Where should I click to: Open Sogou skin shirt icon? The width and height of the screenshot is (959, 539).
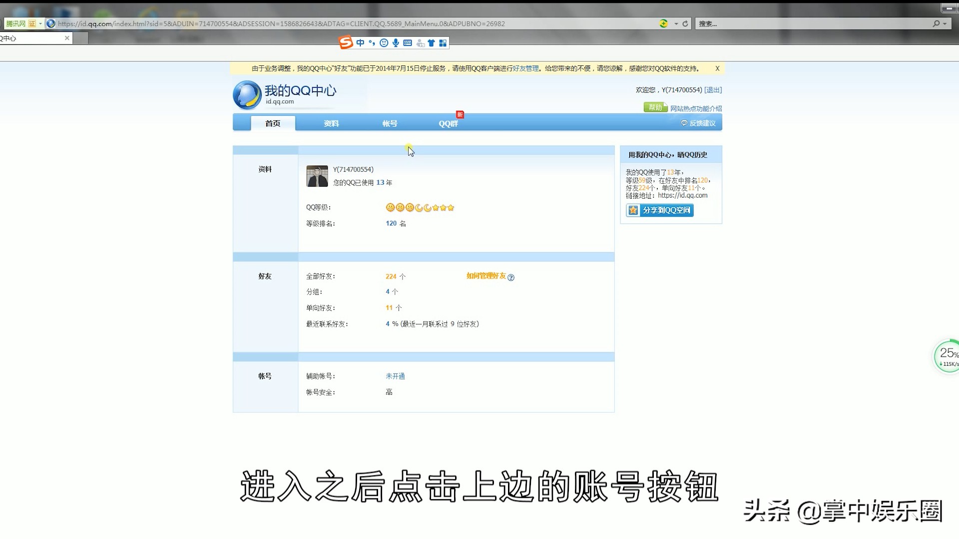pos(431,43)
